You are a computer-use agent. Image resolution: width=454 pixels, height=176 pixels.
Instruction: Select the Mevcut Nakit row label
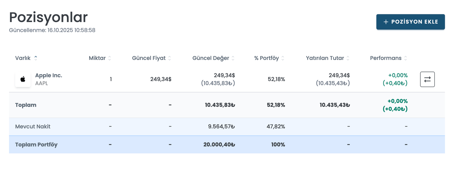coord(33,126)
